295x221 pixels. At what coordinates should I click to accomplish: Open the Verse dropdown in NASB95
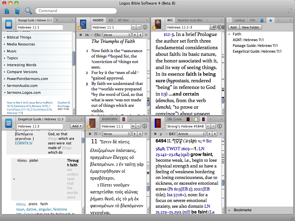click(x=117, y=35)
